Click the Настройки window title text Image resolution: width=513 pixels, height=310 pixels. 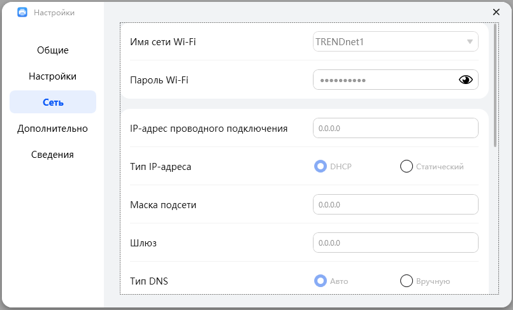(x=54, y=12)
